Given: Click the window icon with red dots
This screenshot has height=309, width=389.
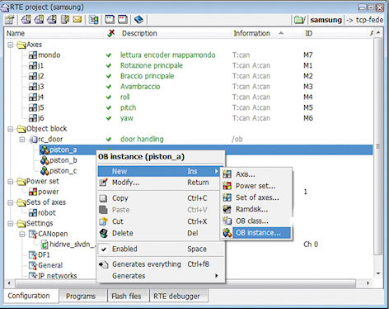Looking at the screenshot, I should (123, 19).
